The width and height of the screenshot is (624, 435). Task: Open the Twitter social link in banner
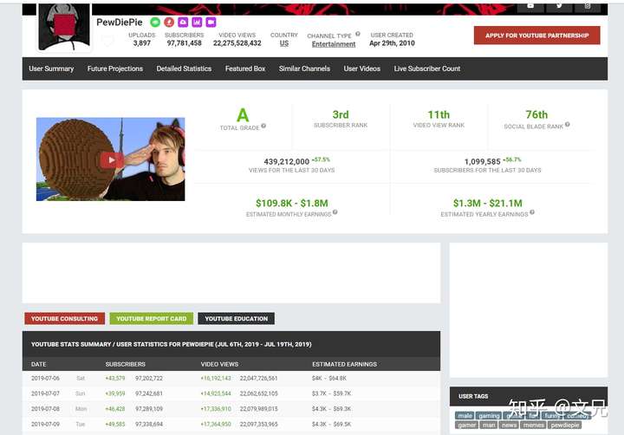coord(559,6)
